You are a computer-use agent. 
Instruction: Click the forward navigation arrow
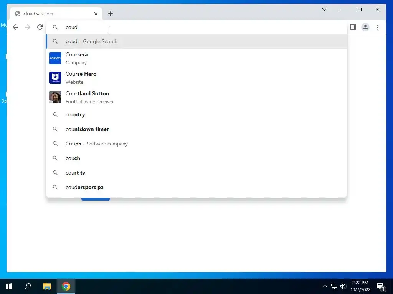[x=28, y=27]
